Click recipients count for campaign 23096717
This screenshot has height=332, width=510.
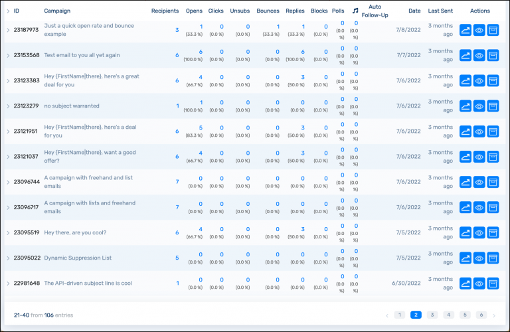[177, 207]
